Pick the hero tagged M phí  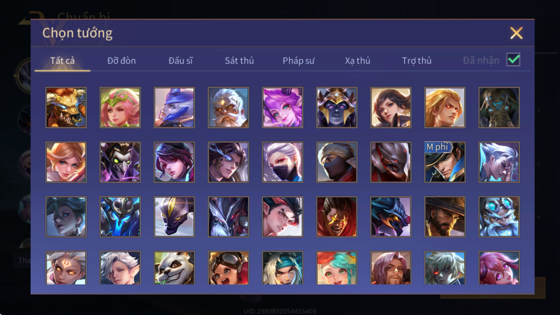click(x=445, y=162)
